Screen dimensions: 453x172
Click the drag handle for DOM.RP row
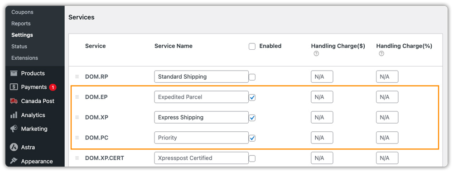(x=77, y=77)
